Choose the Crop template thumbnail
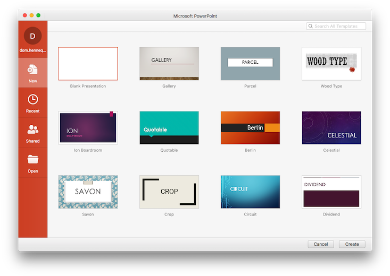The height and width of the screenshot is (276, 390). (x=169, y=192)
